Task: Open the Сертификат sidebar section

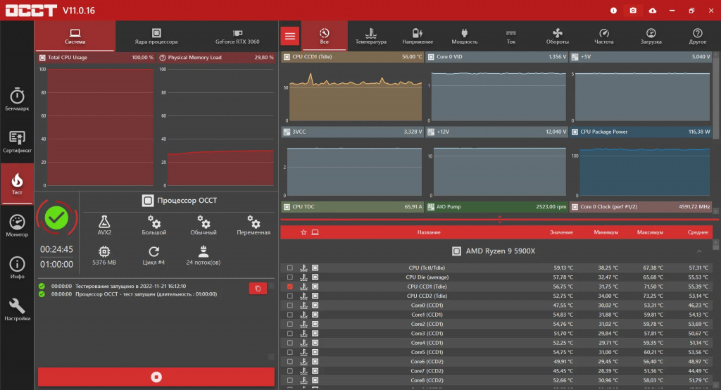Action: point(17,141)
